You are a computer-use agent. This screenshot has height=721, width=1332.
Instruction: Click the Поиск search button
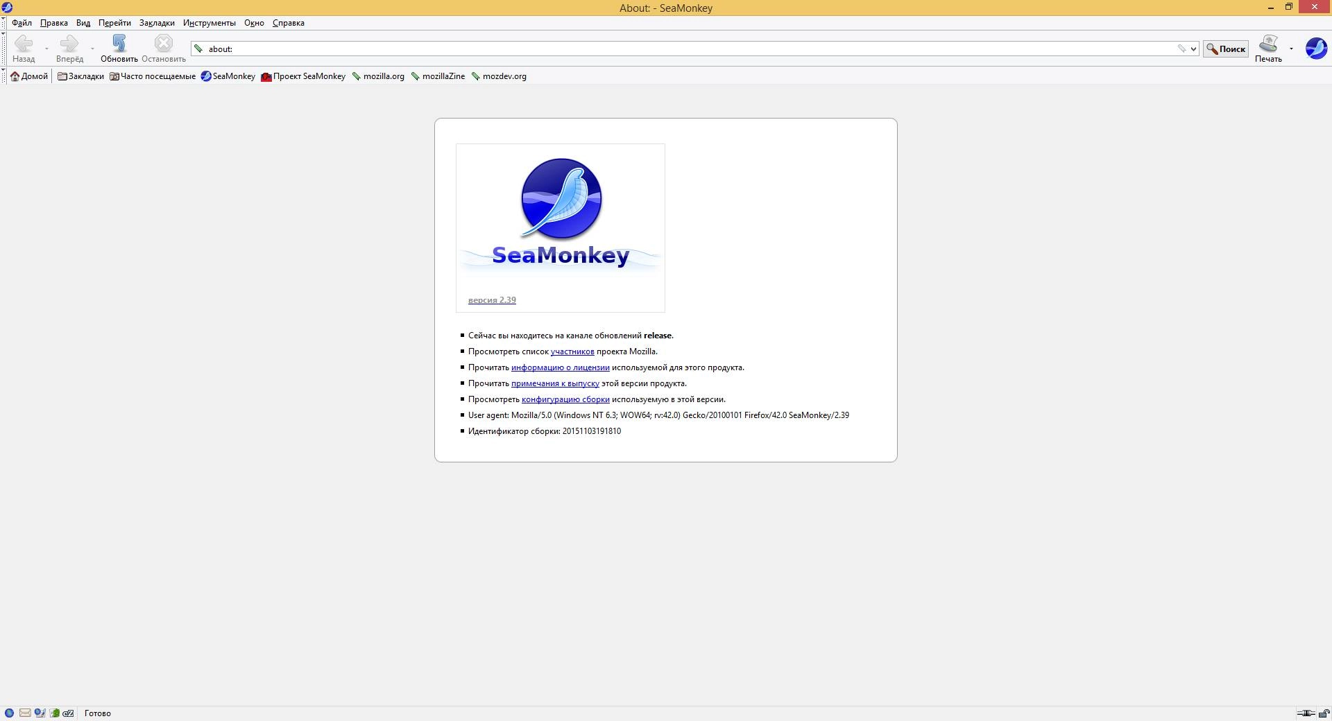point(1226,49)
